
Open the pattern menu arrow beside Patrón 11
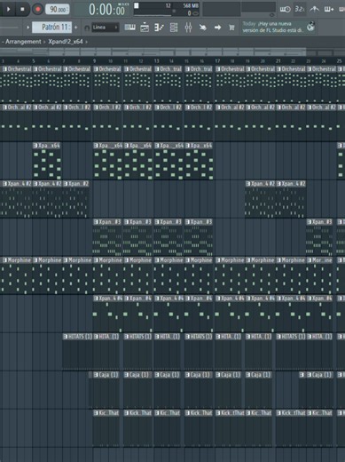pos(28,28)
